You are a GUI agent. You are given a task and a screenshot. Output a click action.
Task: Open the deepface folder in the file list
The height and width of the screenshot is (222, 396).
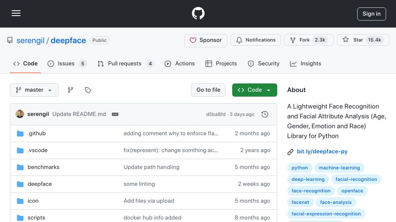40,184
